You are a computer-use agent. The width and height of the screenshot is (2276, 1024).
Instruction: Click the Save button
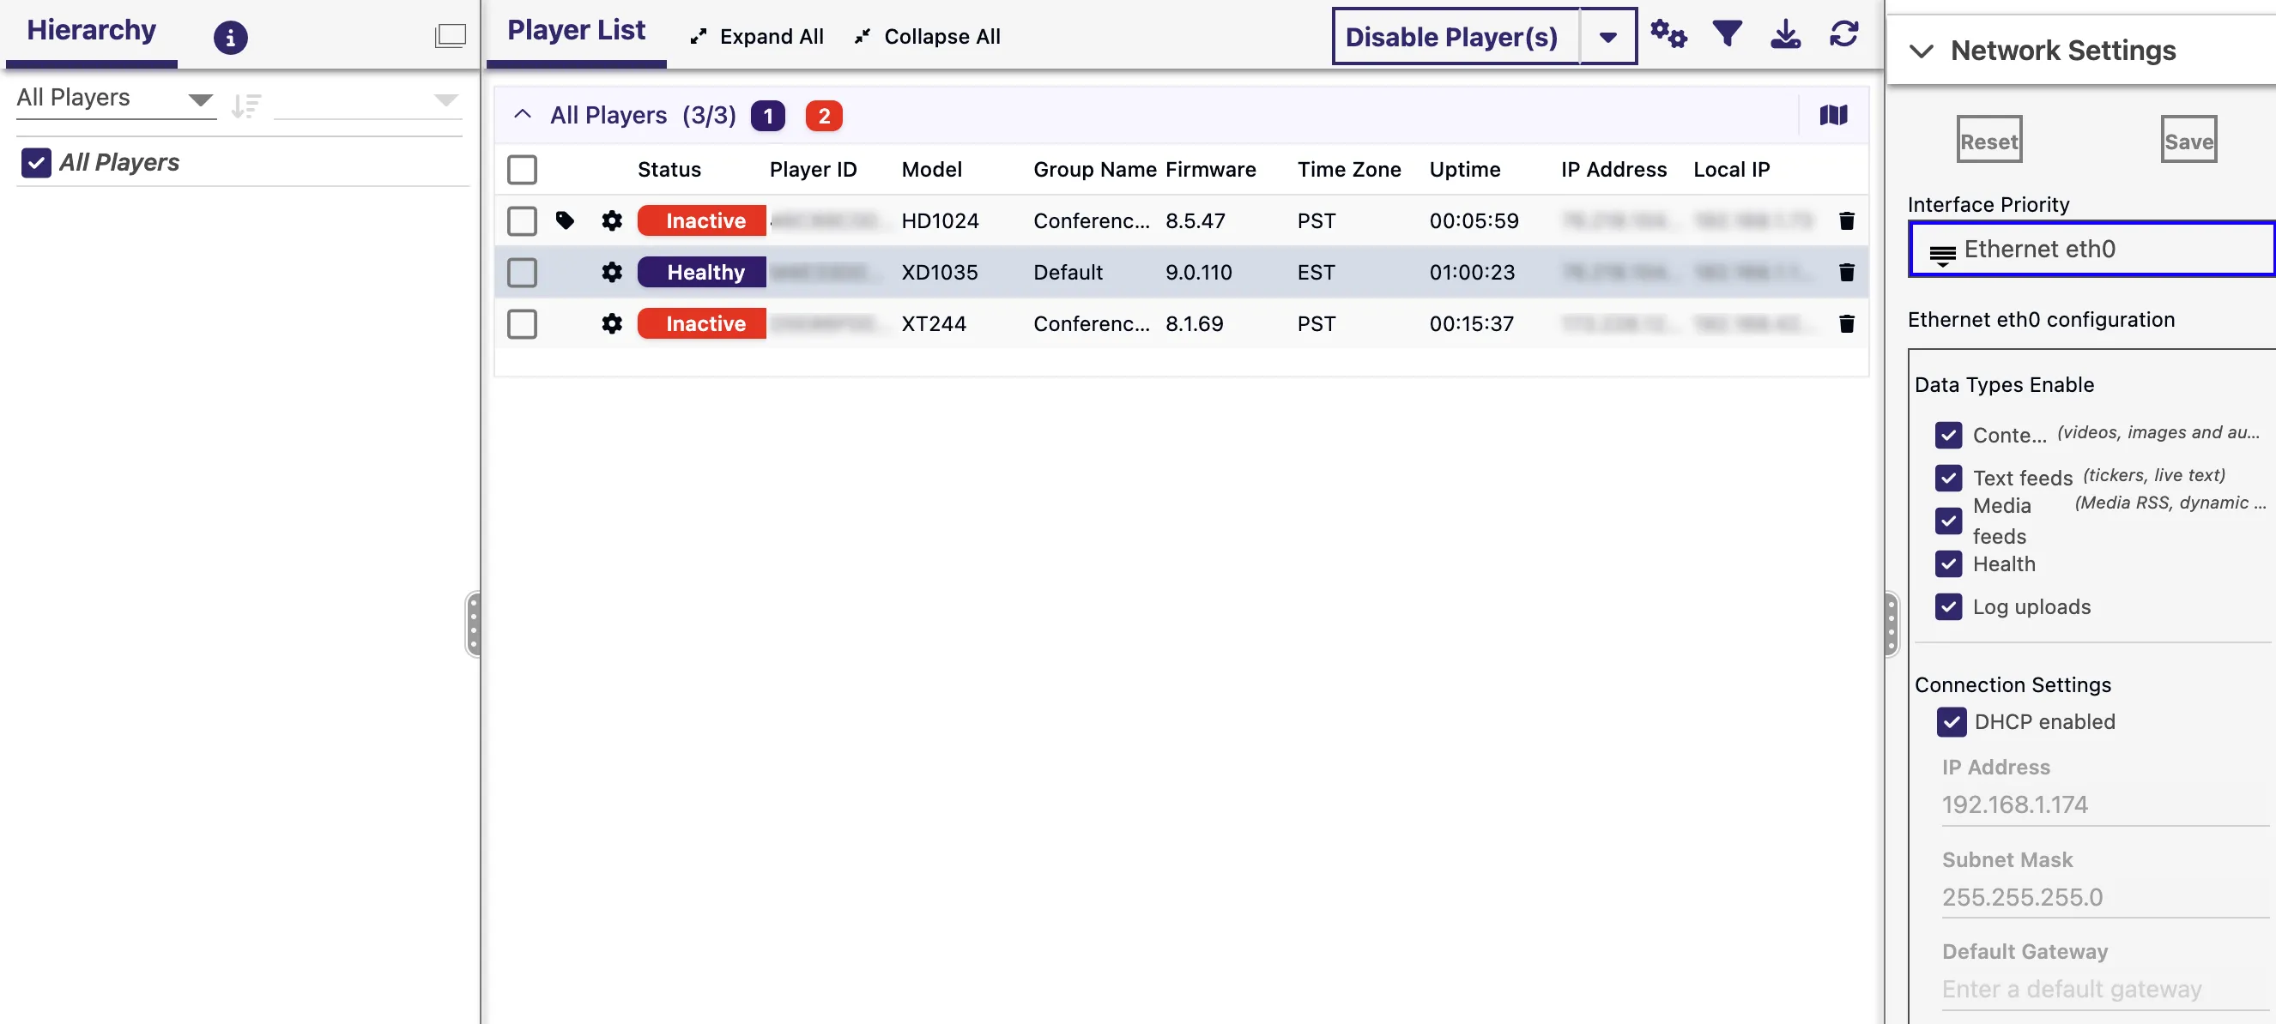(2188, 140)
